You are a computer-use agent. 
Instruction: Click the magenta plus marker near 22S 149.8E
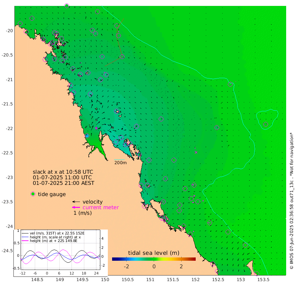click(96, 128)
